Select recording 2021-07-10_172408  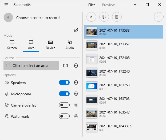(124, 59)
